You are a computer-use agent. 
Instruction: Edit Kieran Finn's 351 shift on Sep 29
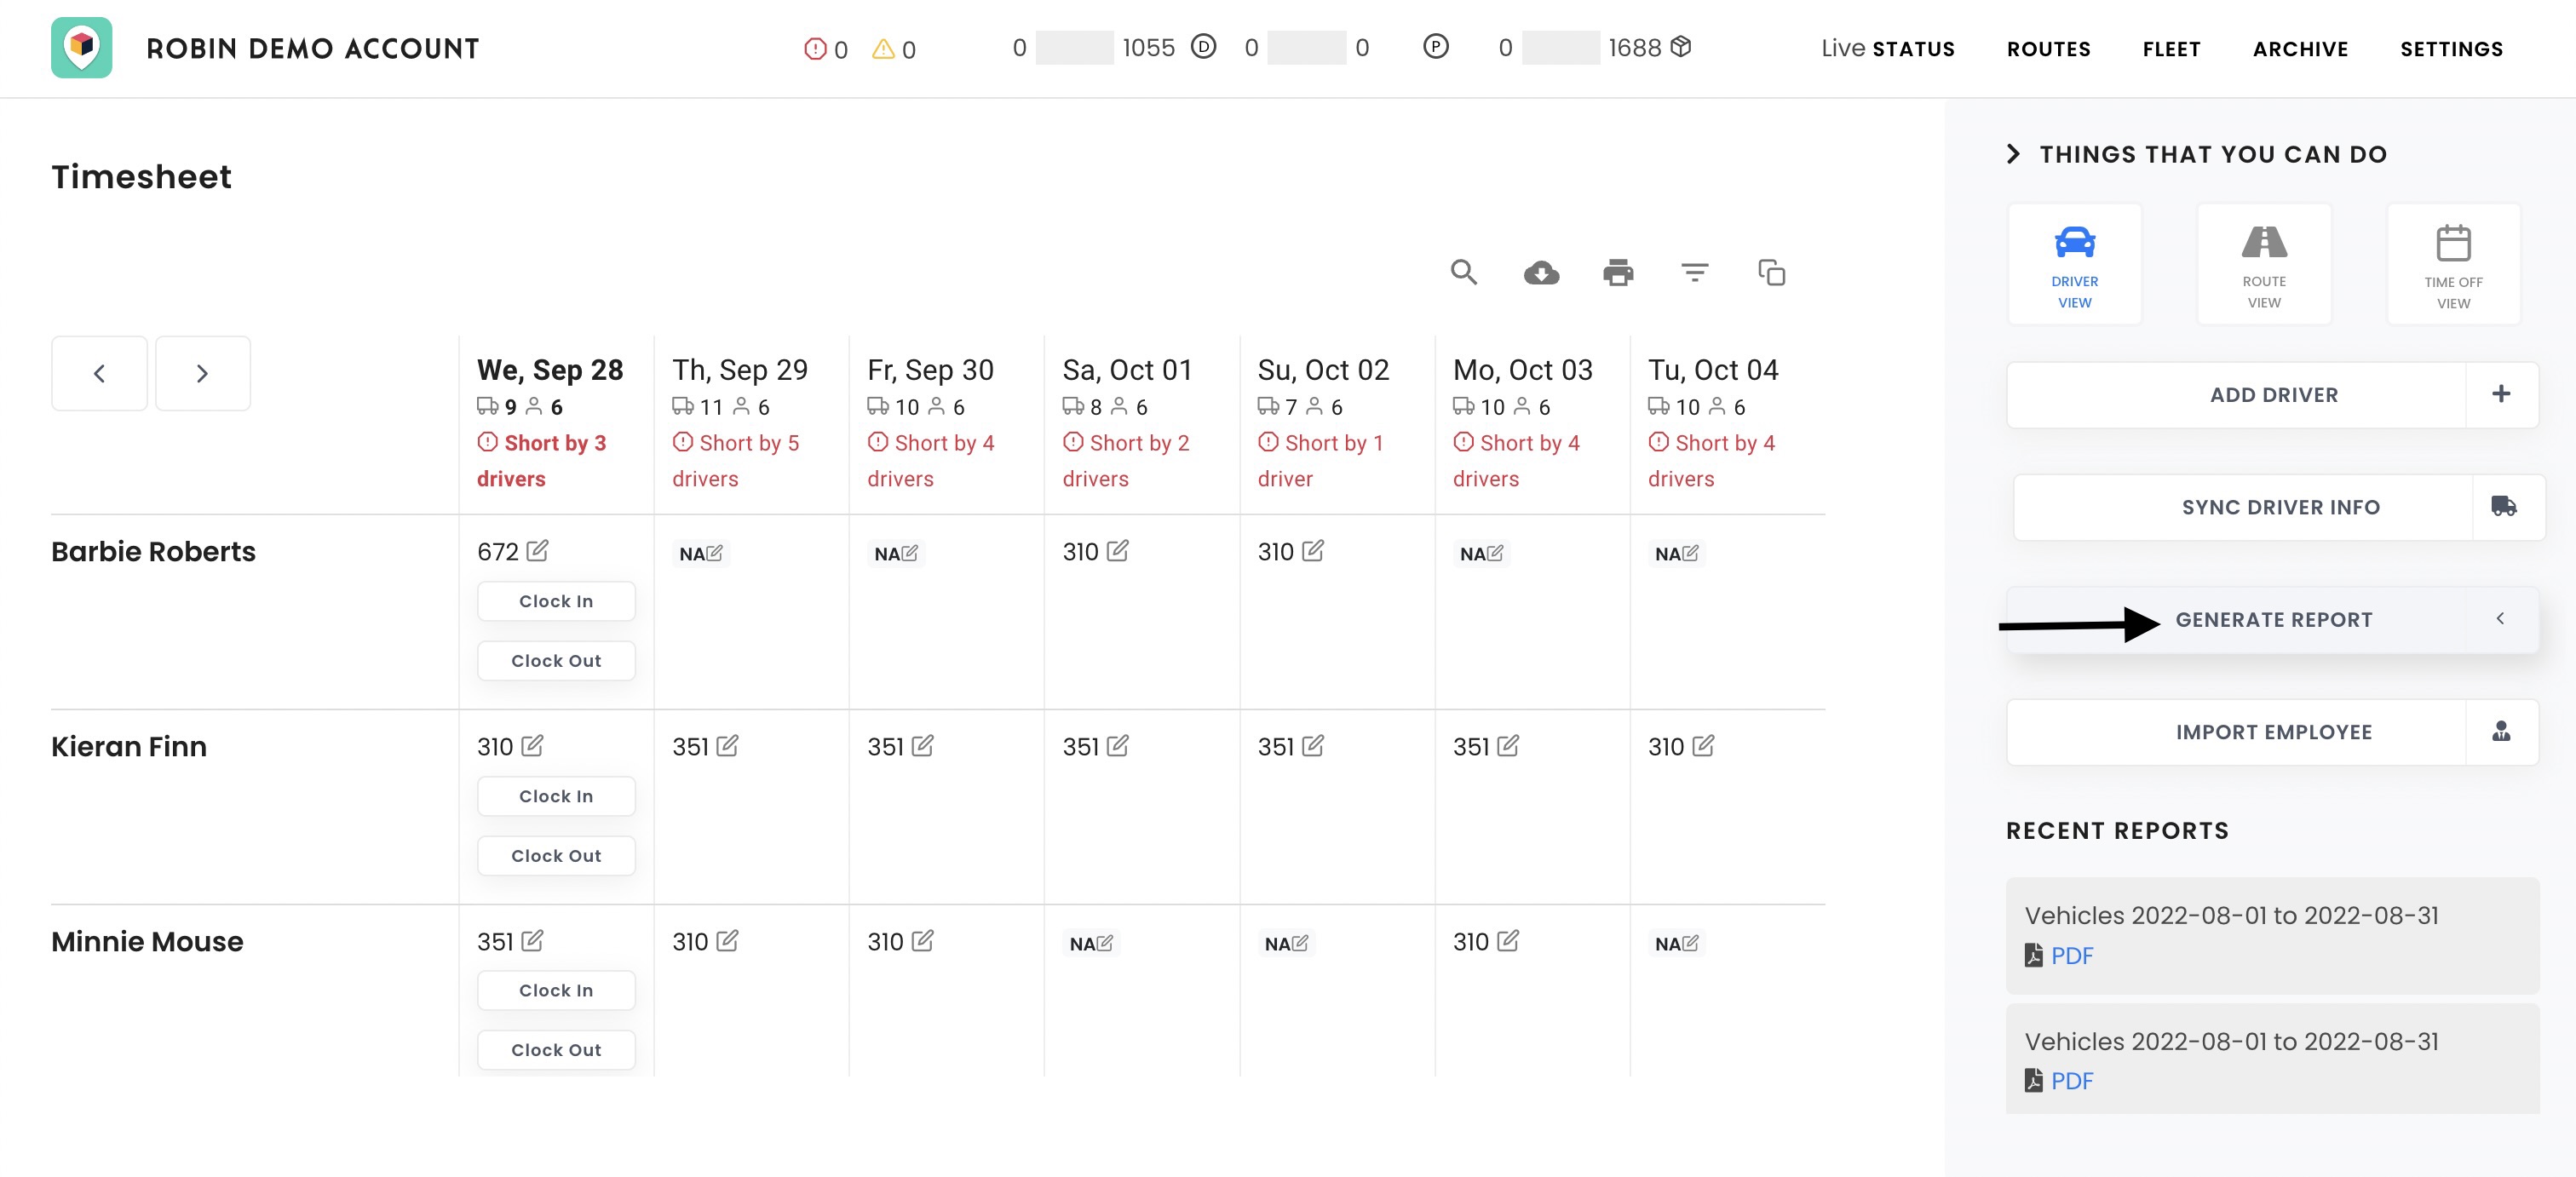click(x=727, y=746)
